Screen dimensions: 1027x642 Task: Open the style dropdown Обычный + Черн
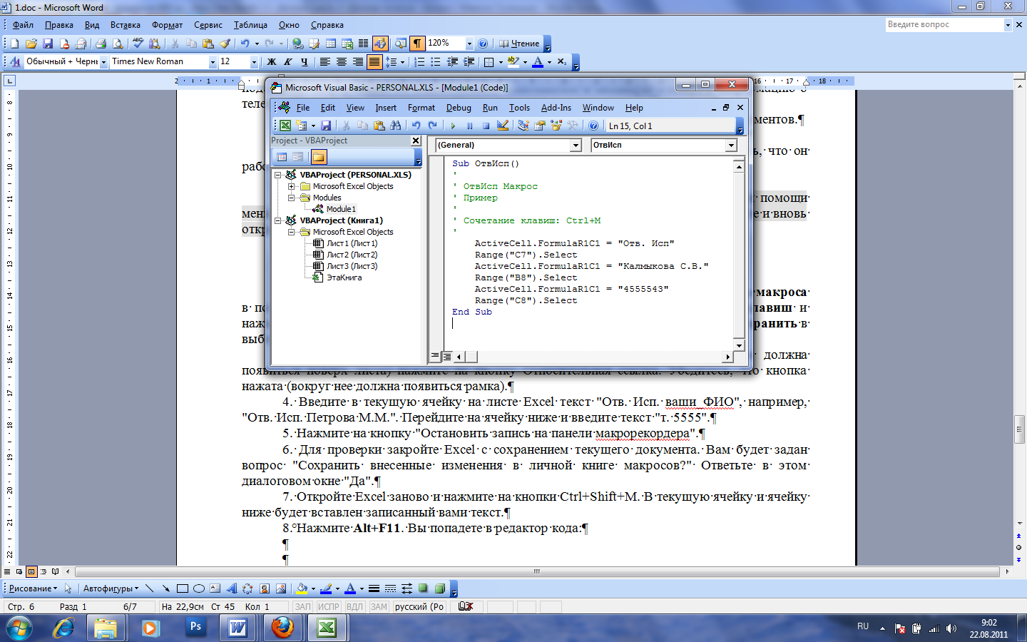point(103,61)
